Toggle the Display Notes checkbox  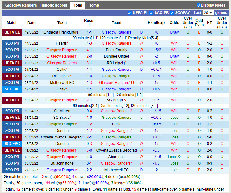tap(199, 5)
